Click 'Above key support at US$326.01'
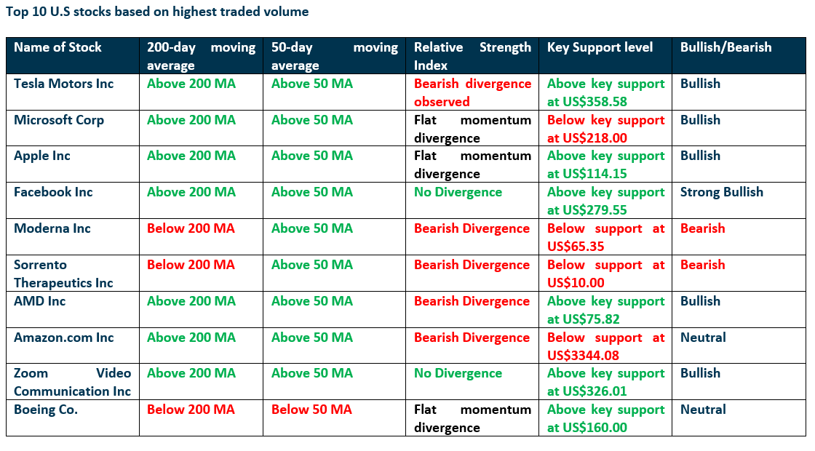The image size is (815, 451). [605, 383]
